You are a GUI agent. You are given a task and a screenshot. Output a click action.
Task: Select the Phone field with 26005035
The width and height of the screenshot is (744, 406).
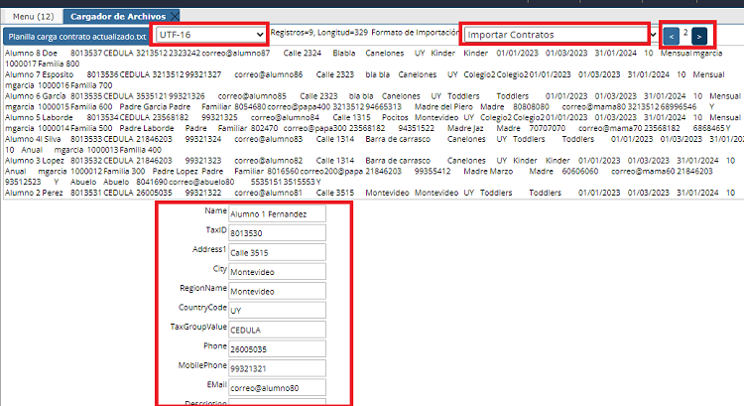click(x=277, y=348)
